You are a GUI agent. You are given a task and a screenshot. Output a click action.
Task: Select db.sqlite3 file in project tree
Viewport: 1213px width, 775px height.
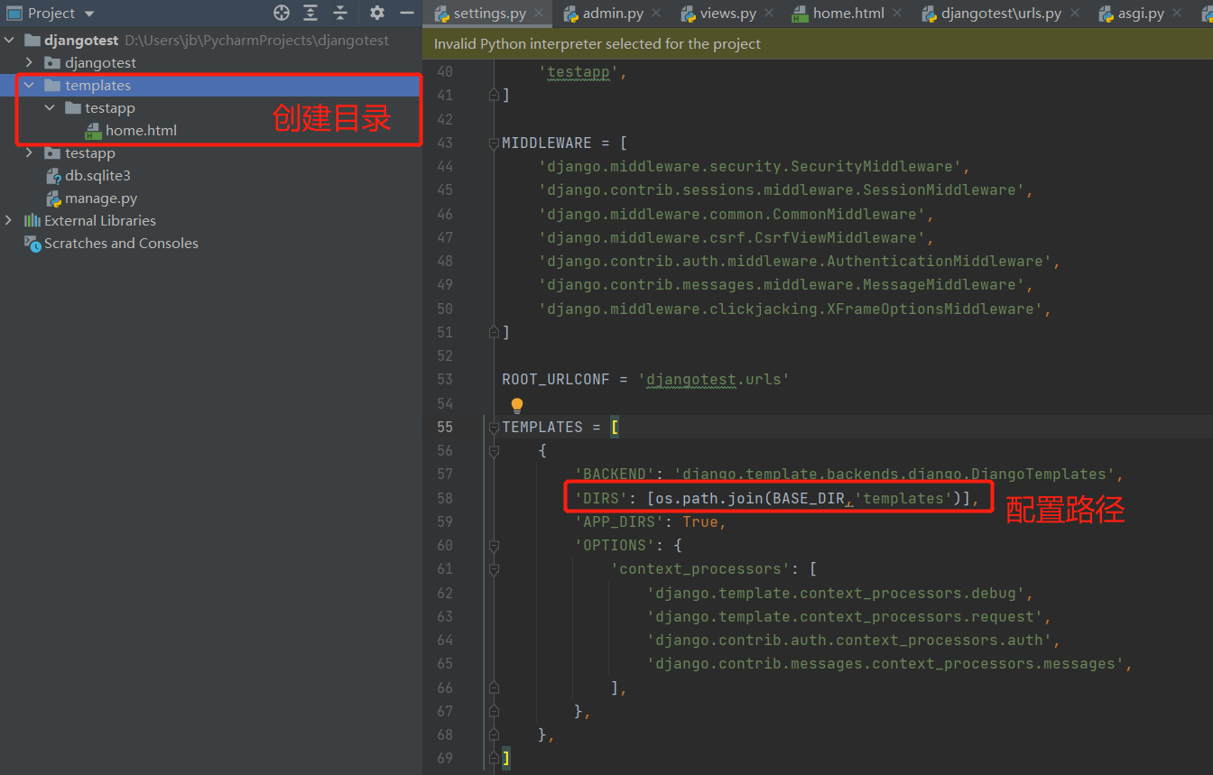pyautogui.click(x=97, y=175)
